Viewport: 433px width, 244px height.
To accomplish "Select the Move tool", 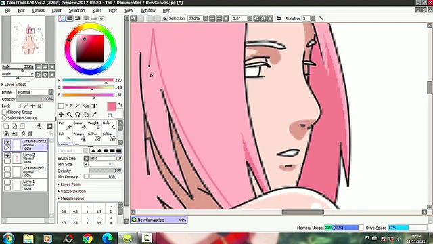I will 61,115.
